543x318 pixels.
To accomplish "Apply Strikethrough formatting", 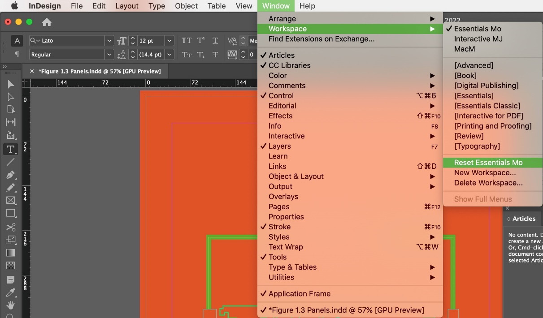I will tap(215, 55).
